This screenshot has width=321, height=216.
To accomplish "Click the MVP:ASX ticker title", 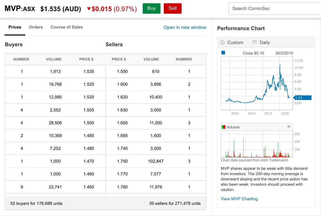I will coord(20,9).
